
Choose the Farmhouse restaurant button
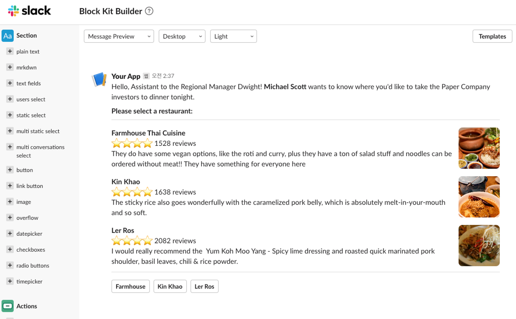[x=130, y=286]
